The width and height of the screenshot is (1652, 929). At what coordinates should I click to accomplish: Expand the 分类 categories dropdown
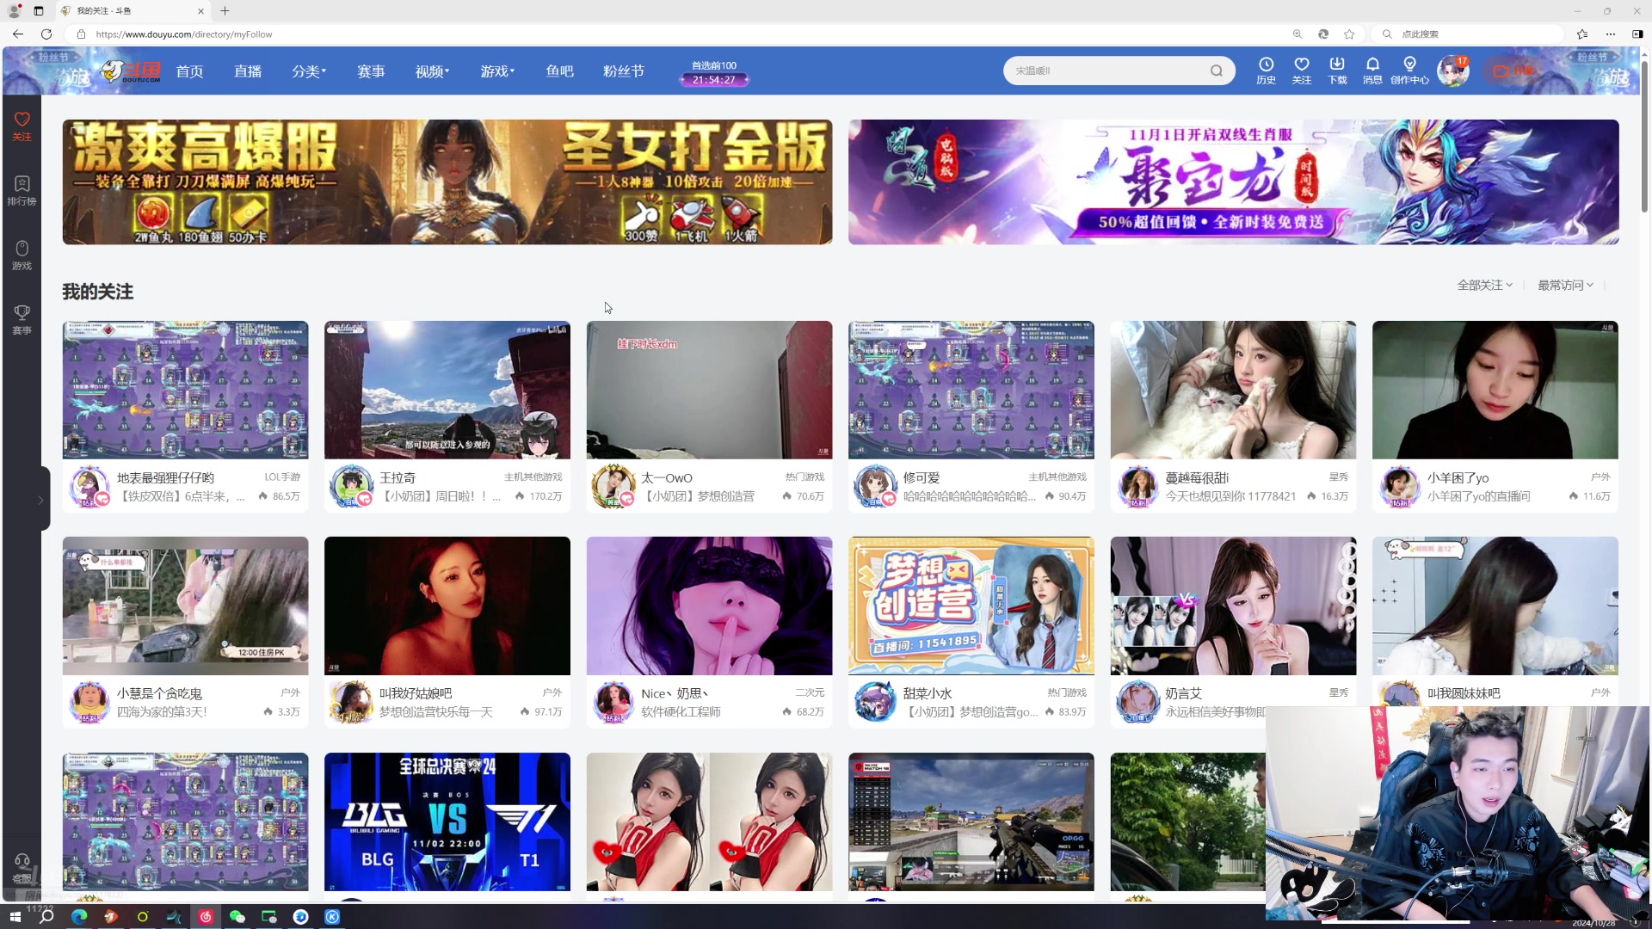309,71
